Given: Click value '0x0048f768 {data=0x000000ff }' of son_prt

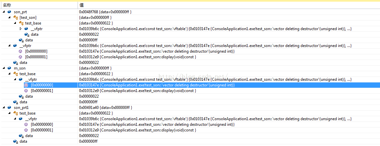Looking at the screenshot, I should click(105, 12).
